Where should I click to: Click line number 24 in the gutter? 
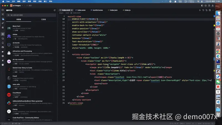tap(64, 64)
